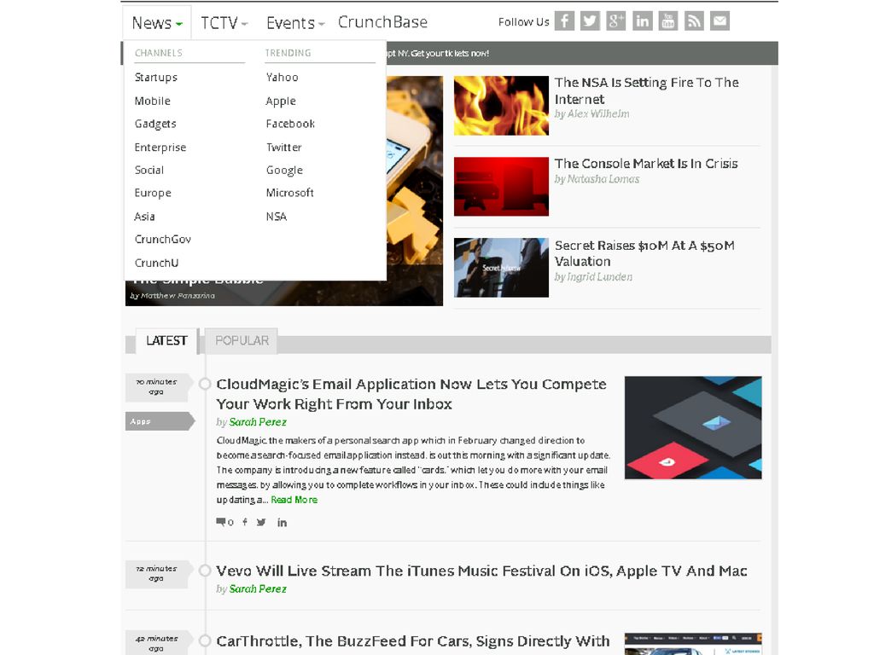
Task: Select Mobile channel
Action: (x=152, y=101)
